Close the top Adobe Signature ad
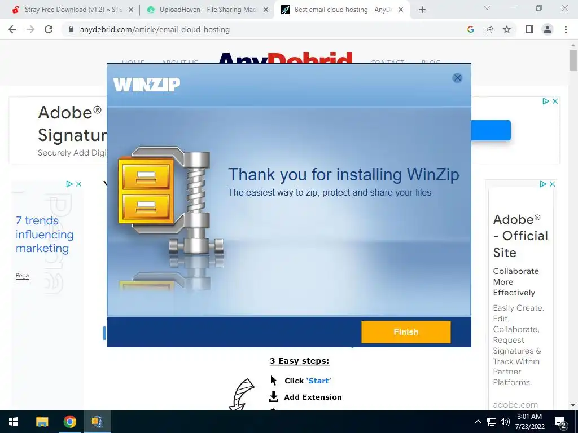This screenshot has width=578, height=433. [555, 101]
